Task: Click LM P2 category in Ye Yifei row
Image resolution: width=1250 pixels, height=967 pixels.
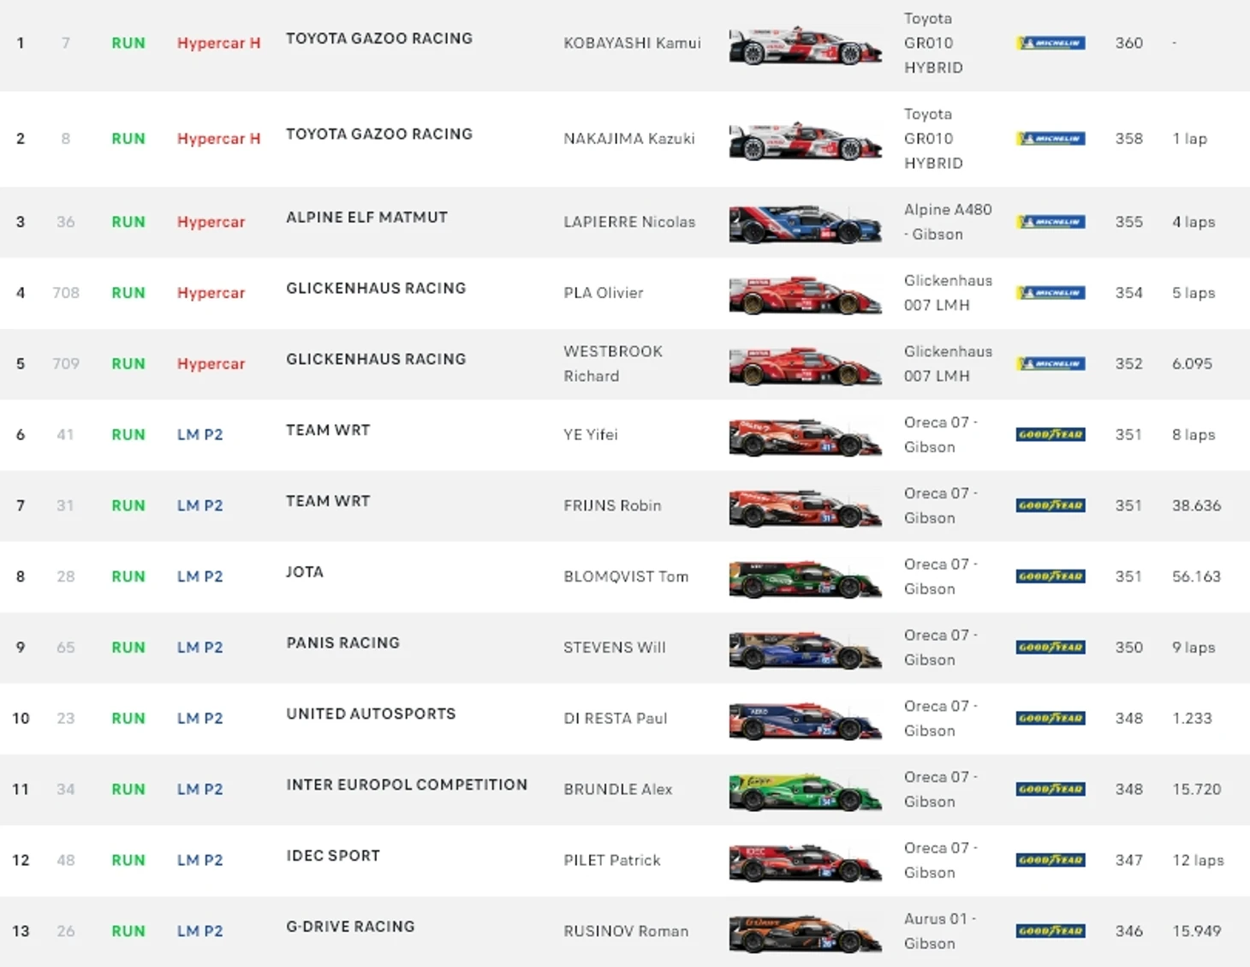Action: click(x=199, y=434)
